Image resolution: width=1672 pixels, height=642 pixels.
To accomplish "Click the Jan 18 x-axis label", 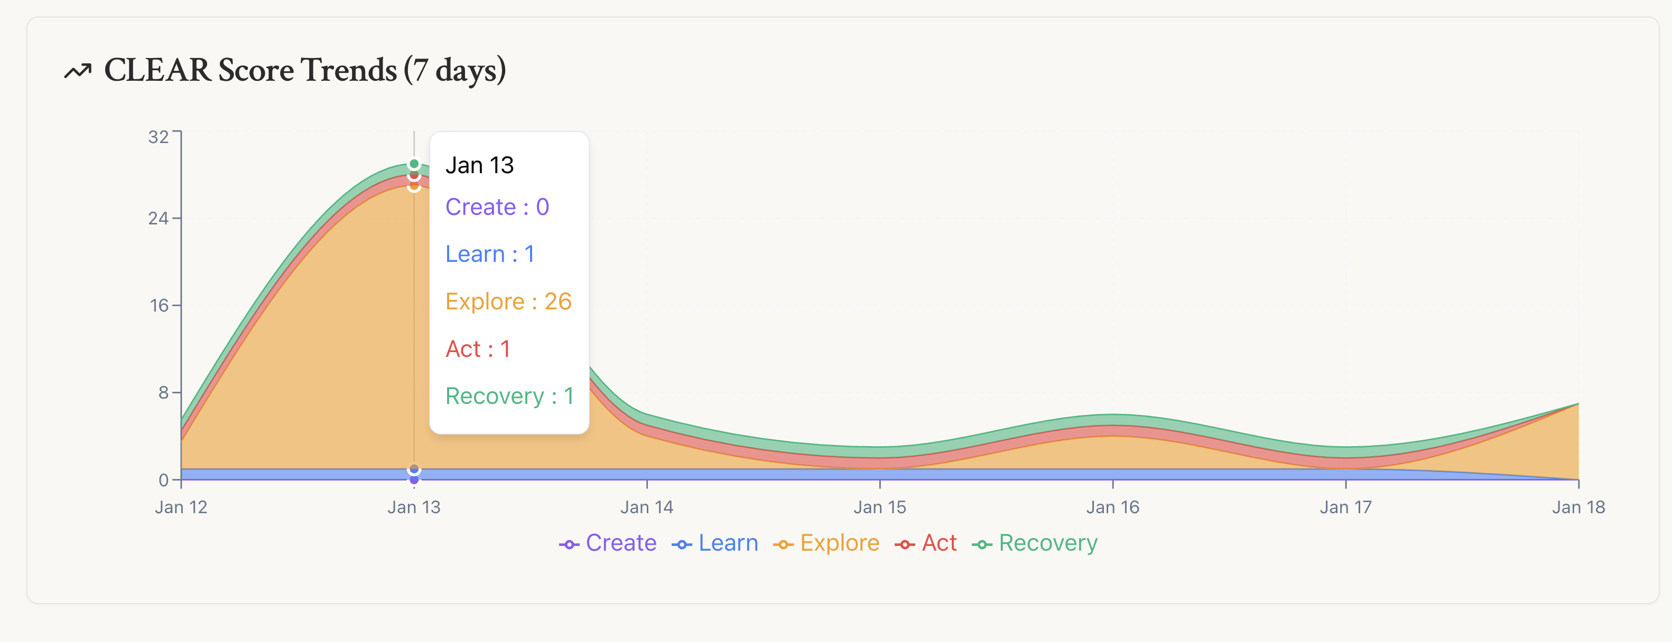I will point(1578,507).
